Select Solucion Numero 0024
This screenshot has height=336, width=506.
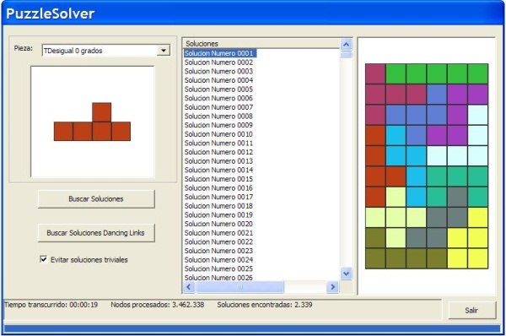pyautogui.click(x=218, y=260)
